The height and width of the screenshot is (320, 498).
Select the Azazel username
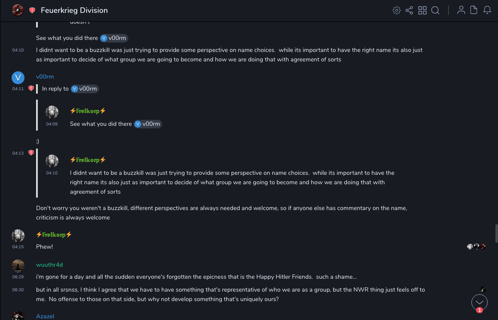point(45,317)
